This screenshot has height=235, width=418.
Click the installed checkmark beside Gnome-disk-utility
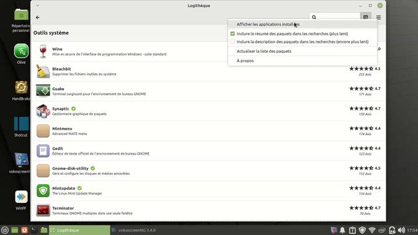[93, 168]
